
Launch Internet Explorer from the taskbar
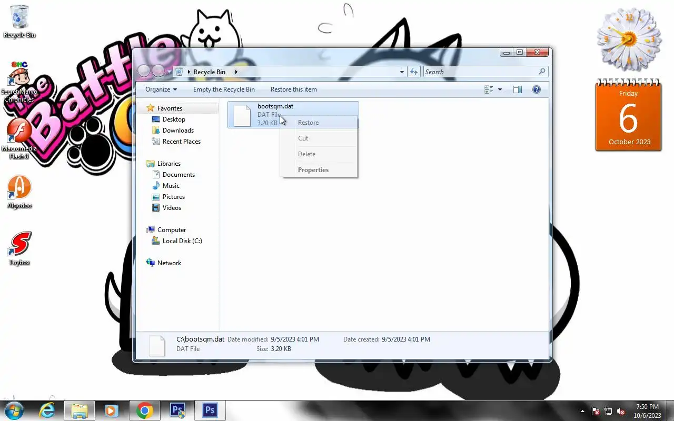pos(47,410)
